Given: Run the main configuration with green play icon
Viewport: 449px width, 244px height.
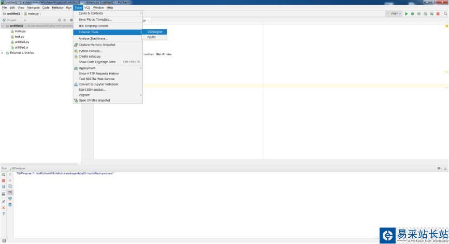Looking at the screenshot, I should pyautogui.click(x=406, y=14).
